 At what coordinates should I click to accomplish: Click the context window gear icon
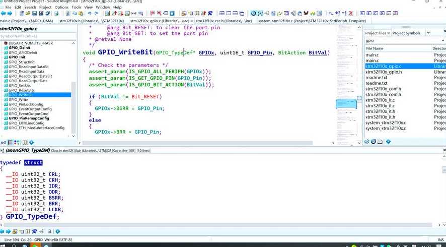click(58, 231)
